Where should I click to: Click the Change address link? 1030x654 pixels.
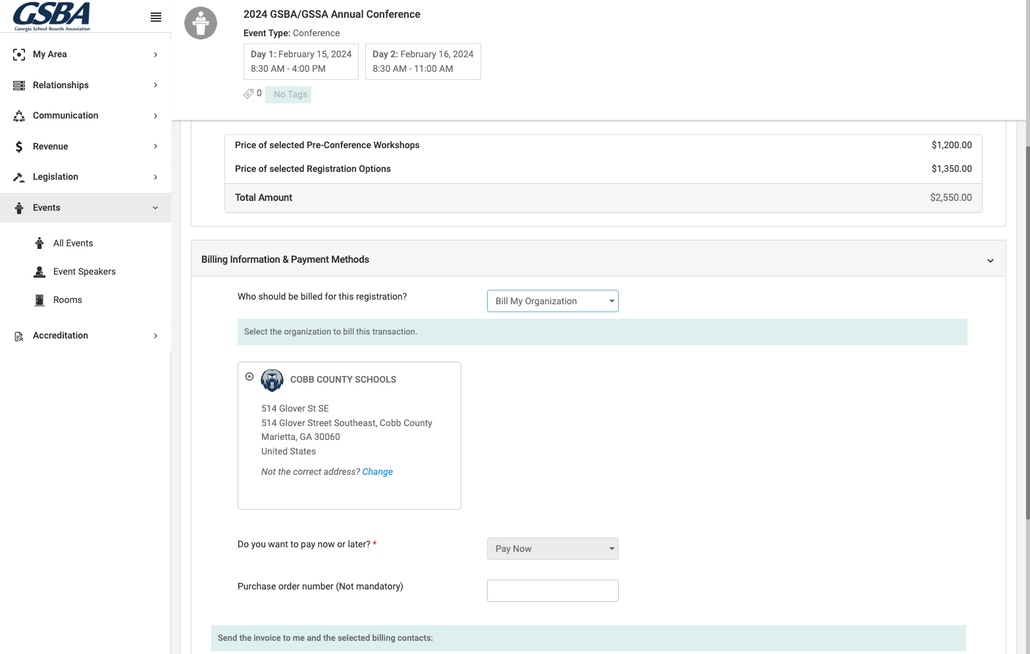[x=378, y=472]
